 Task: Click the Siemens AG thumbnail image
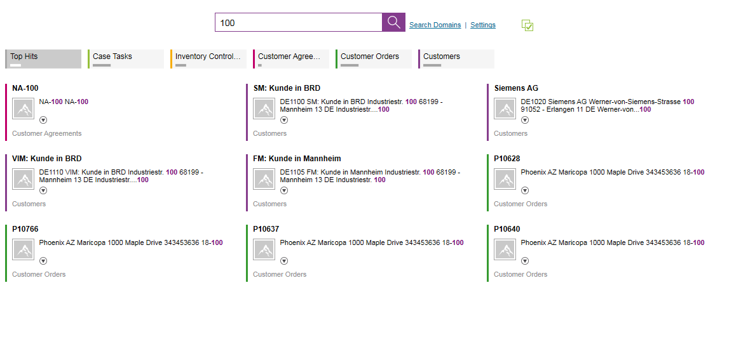tap(505, 109)
